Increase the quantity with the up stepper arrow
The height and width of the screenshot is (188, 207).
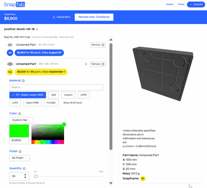tap(25, 175)
